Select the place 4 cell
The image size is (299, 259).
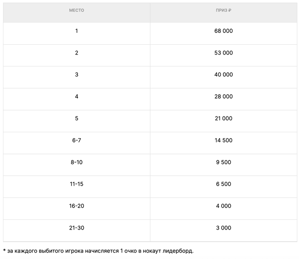[x=76, y=96]
